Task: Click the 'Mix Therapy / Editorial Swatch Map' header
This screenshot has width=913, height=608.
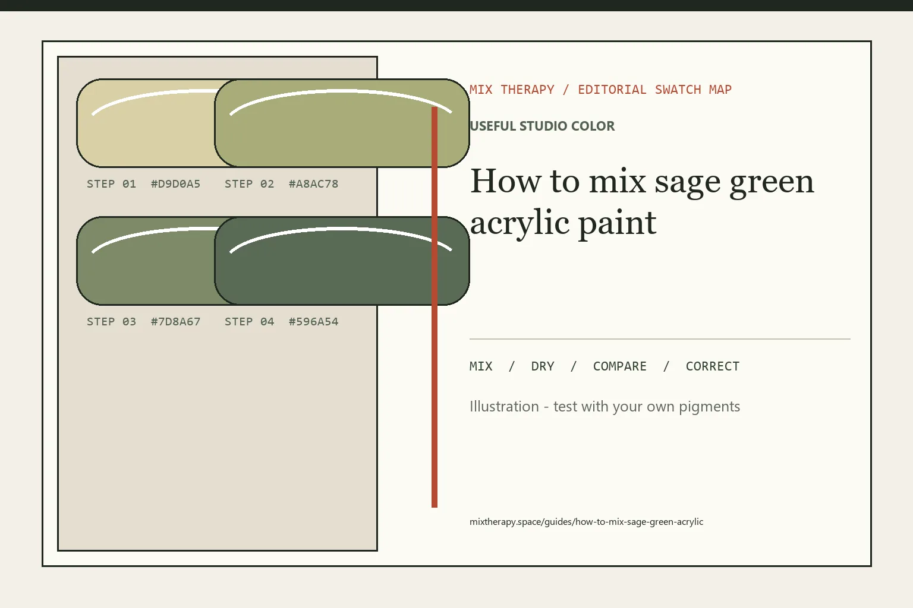Action: [600, 90]
